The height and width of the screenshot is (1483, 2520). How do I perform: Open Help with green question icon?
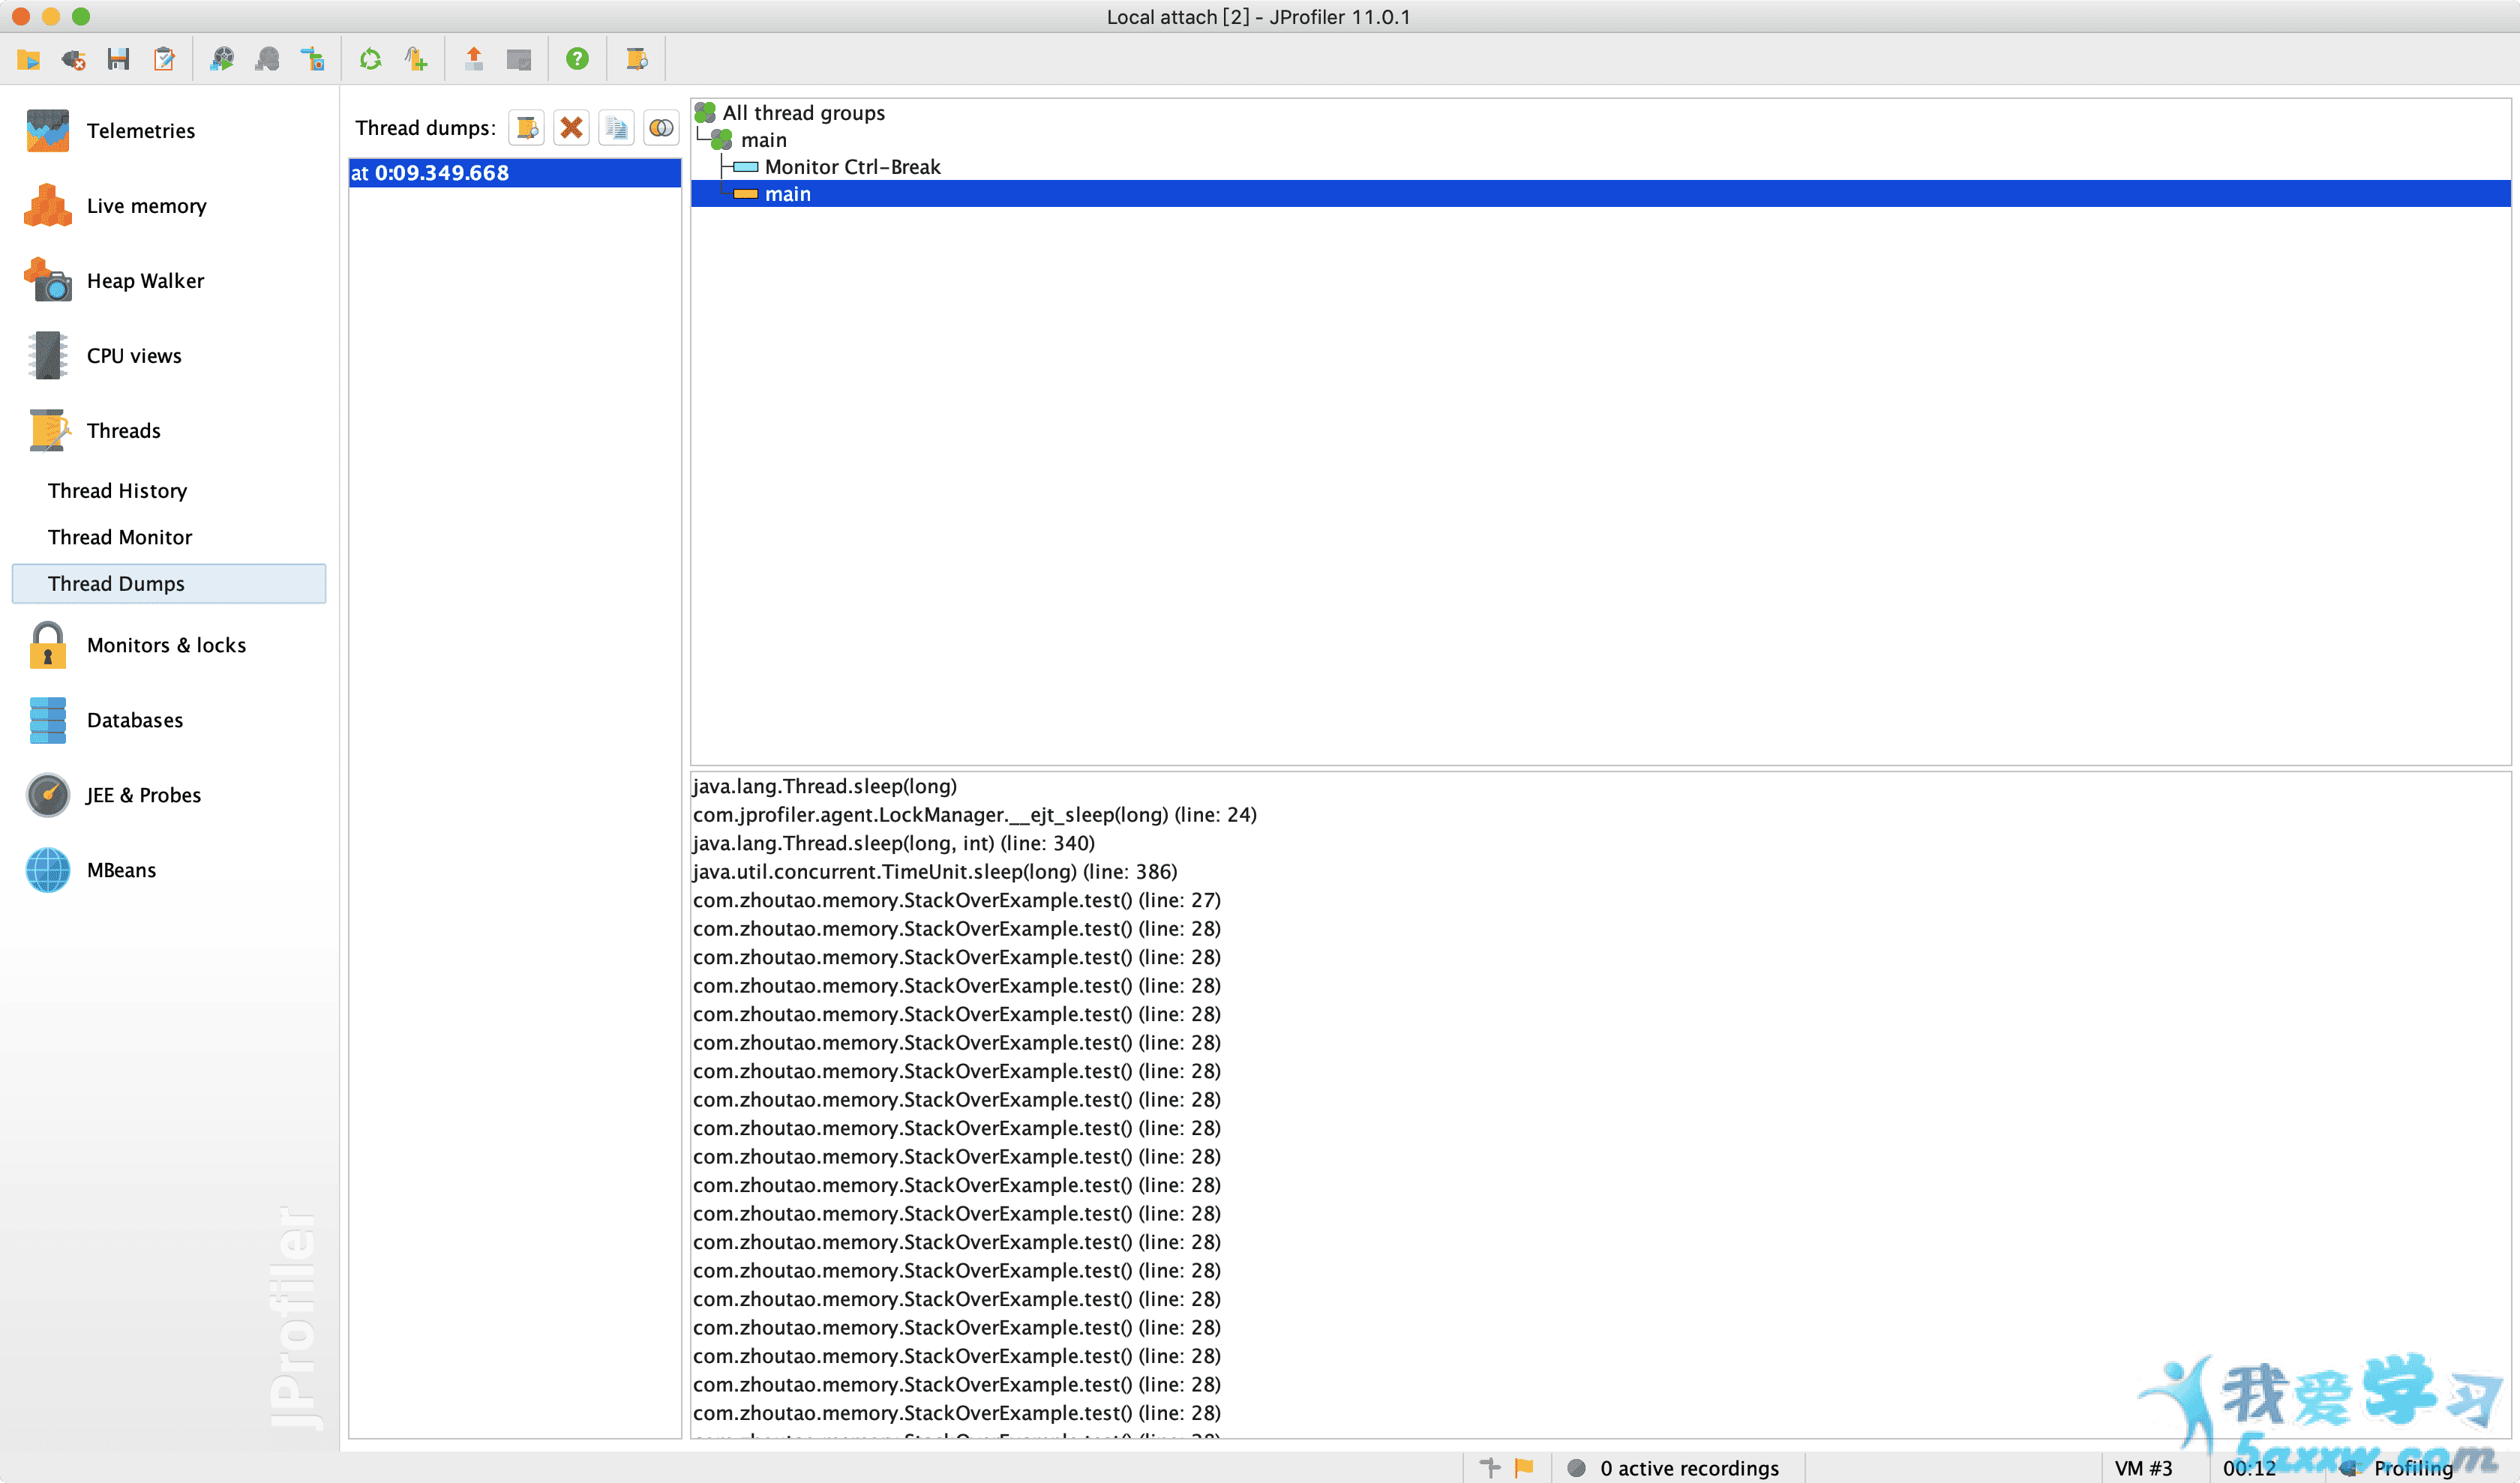pyautogui.click(x=577, y=59)
